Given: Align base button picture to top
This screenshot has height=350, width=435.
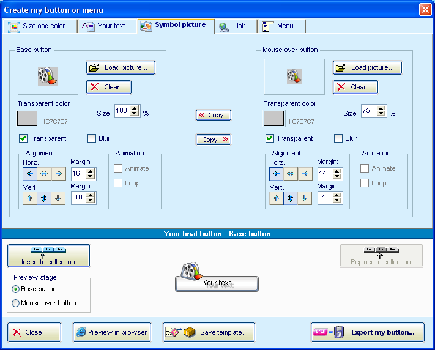Looking at the screenshot, I should click(30, 198).
